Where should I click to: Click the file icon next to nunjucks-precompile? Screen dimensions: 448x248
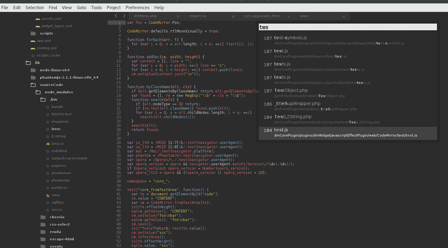48,159
